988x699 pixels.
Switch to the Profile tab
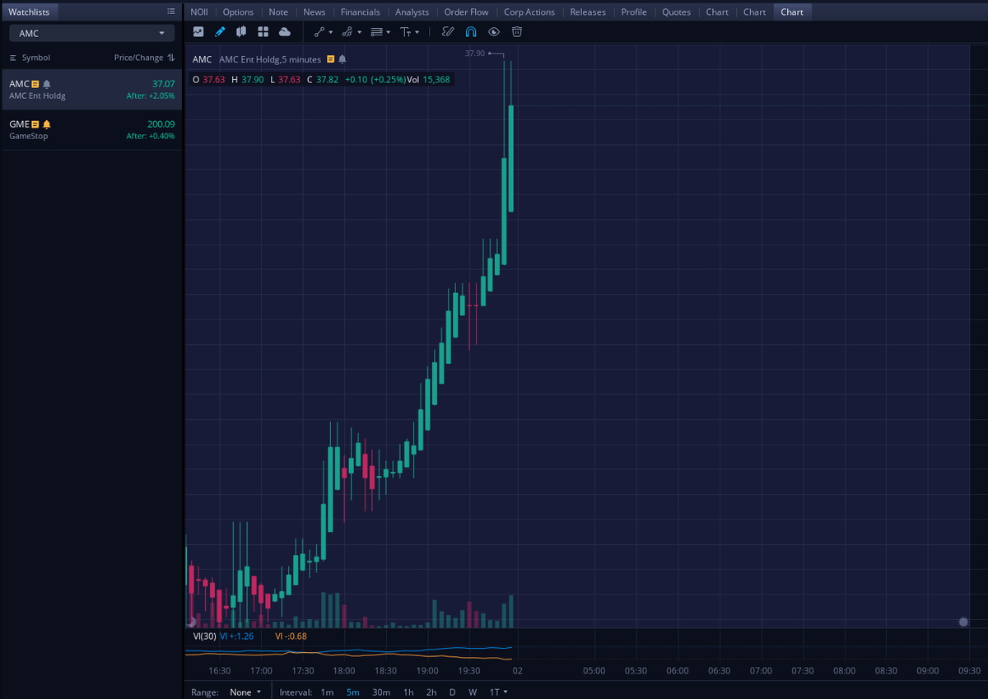coord(634,12)
